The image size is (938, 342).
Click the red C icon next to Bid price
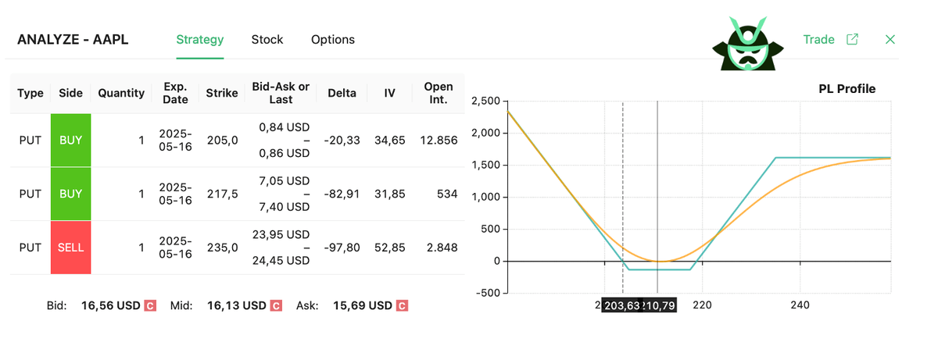[149, 305]
